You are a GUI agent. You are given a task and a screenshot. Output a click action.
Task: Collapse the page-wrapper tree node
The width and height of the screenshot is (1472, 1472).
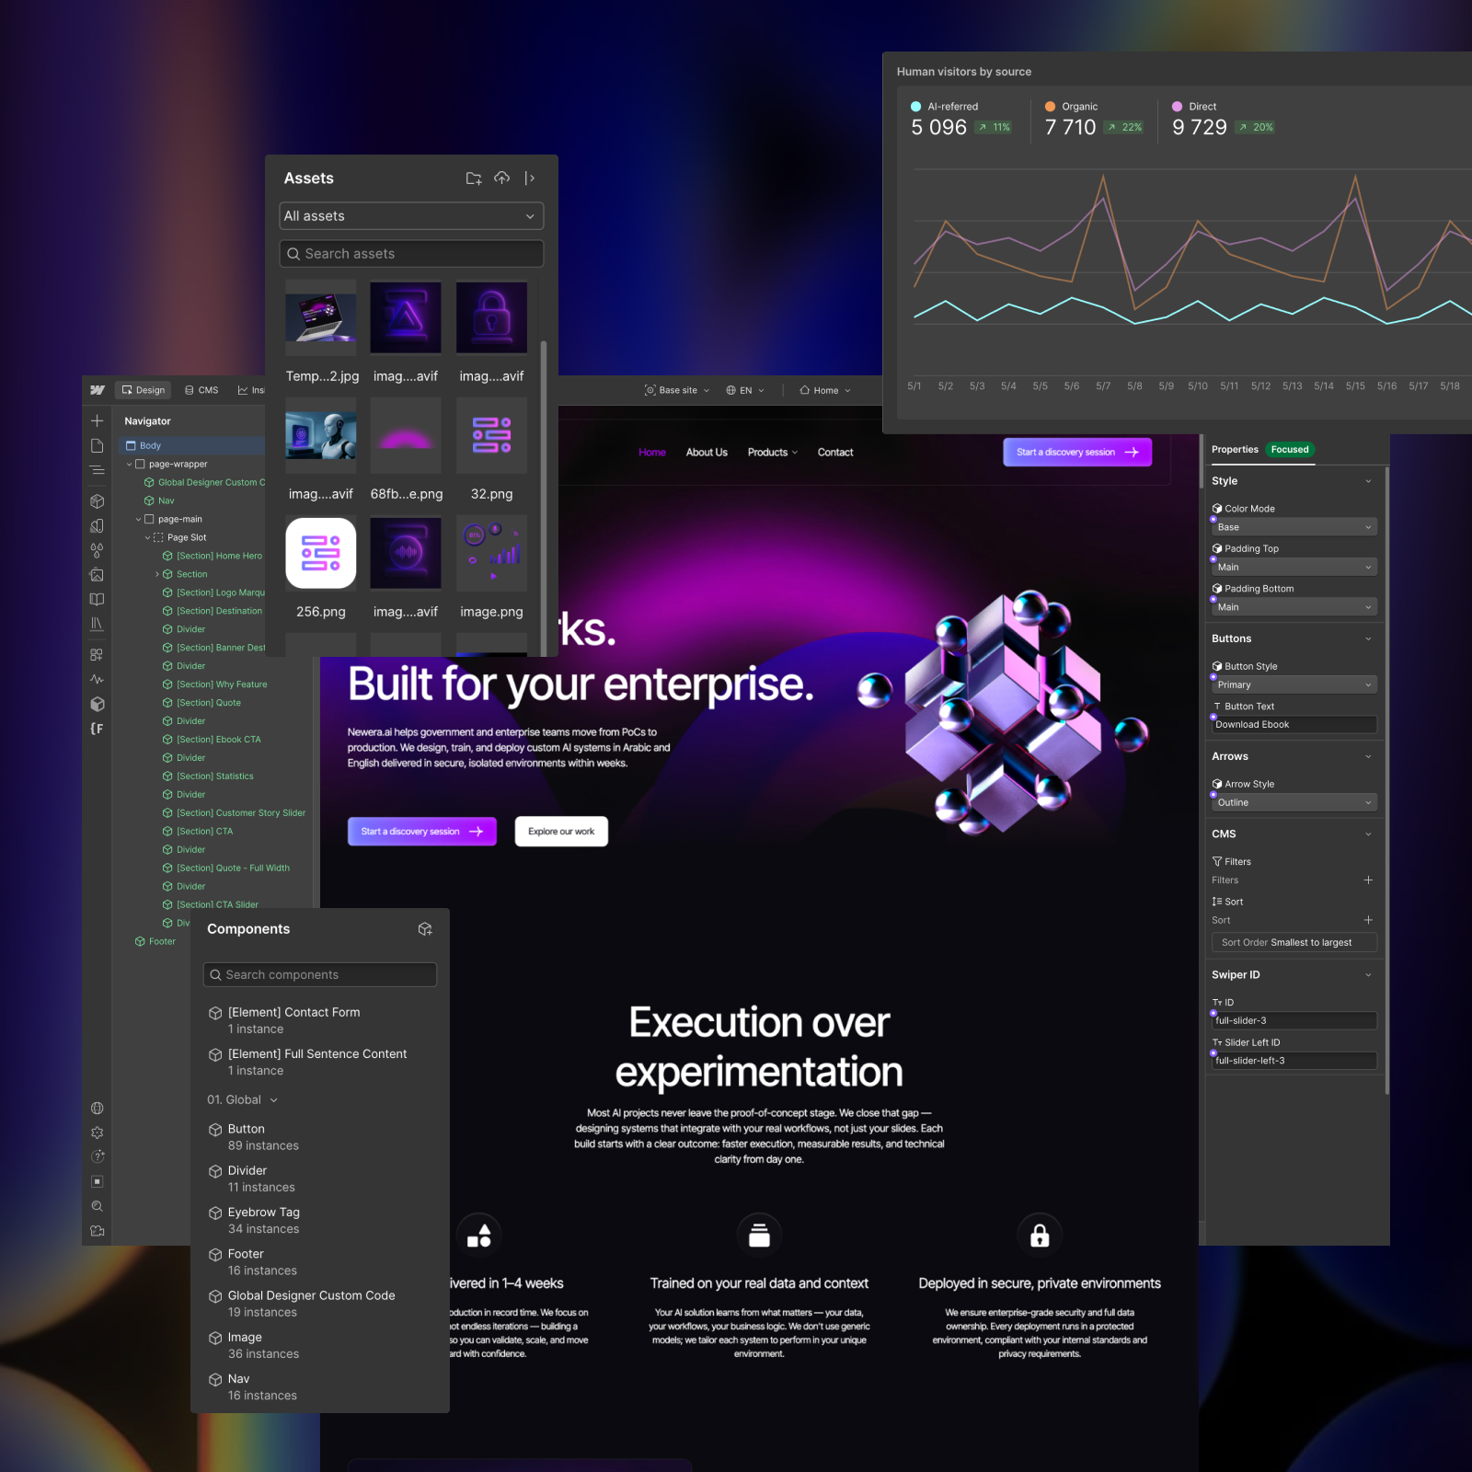pyautogui.click(x=130, y=465)
